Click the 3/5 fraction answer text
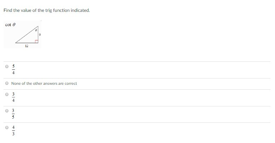 tap(14, 114)
